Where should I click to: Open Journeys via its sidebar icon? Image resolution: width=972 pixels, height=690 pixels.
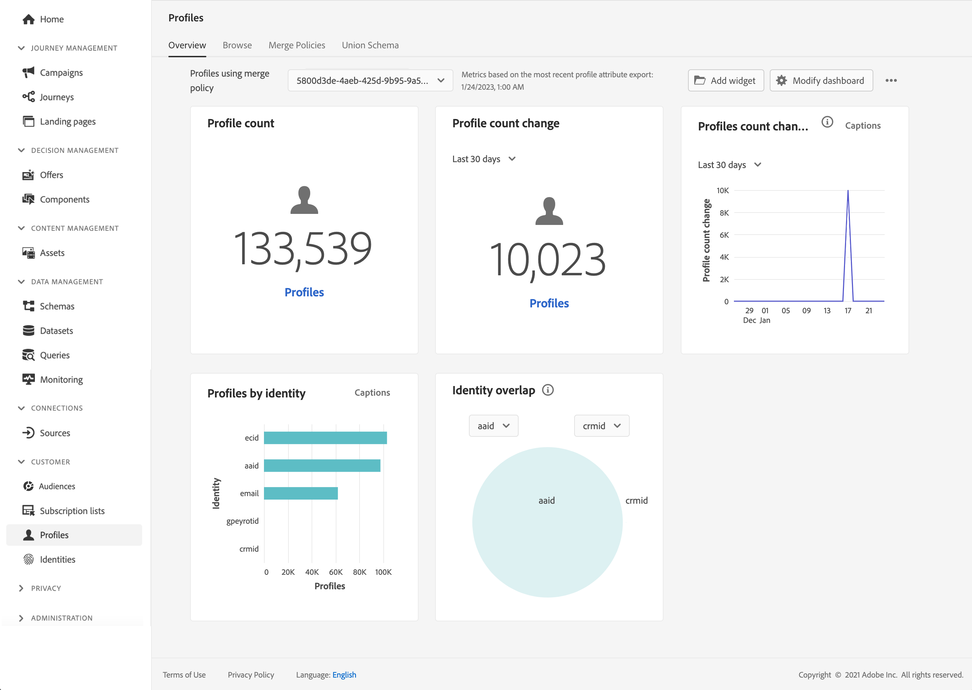[x=28, y=97]
